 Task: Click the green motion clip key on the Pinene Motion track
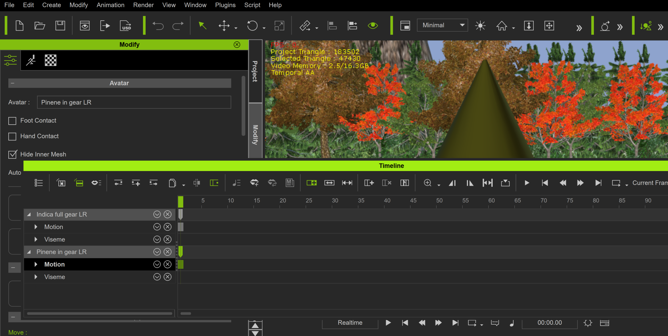click(x=181, y=264)
